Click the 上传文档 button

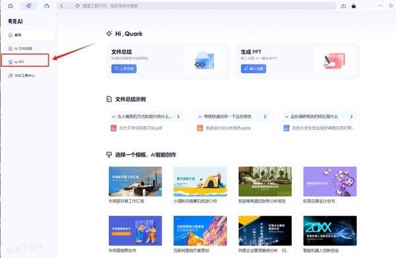click(x=124, y=69)
